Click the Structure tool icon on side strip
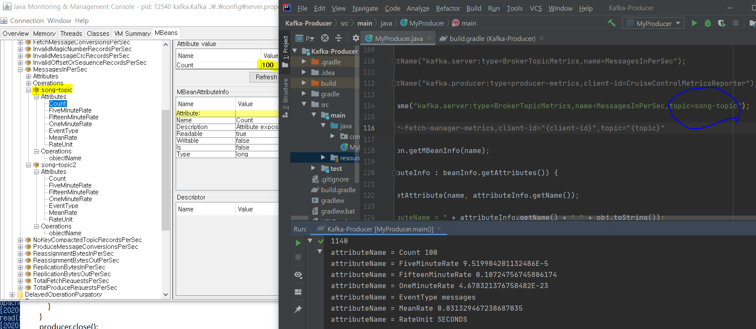 click(285, 115)
